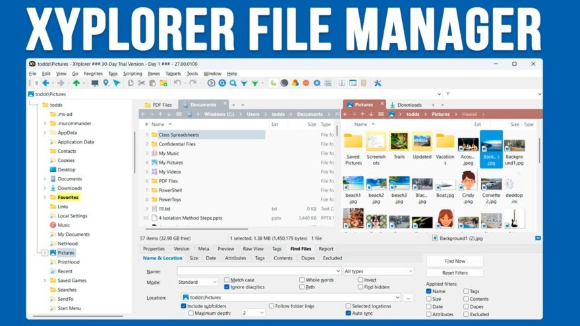Click the Cut scissors icon

[141, 83]
